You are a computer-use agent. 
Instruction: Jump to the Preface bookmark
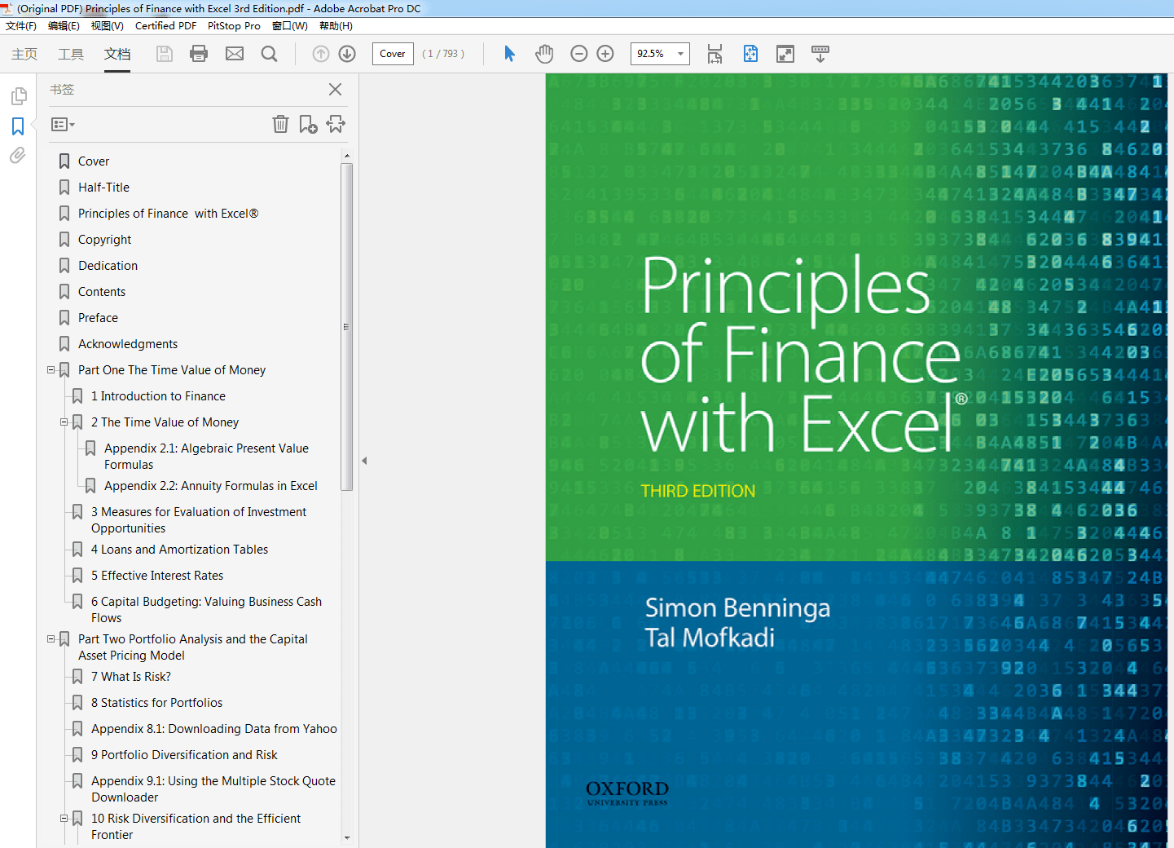click(x=98, y=317)
